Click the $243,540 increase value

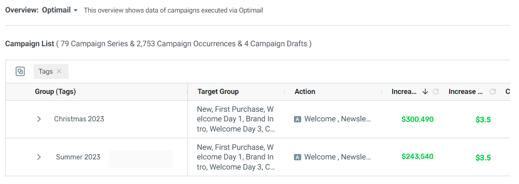(x=417, y=156)
